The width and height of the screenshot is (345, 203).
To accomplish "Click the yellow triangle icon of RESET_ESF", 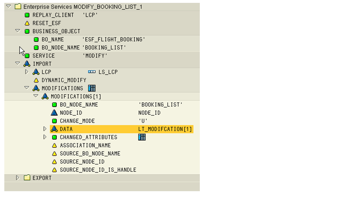I will click(27, 23).
